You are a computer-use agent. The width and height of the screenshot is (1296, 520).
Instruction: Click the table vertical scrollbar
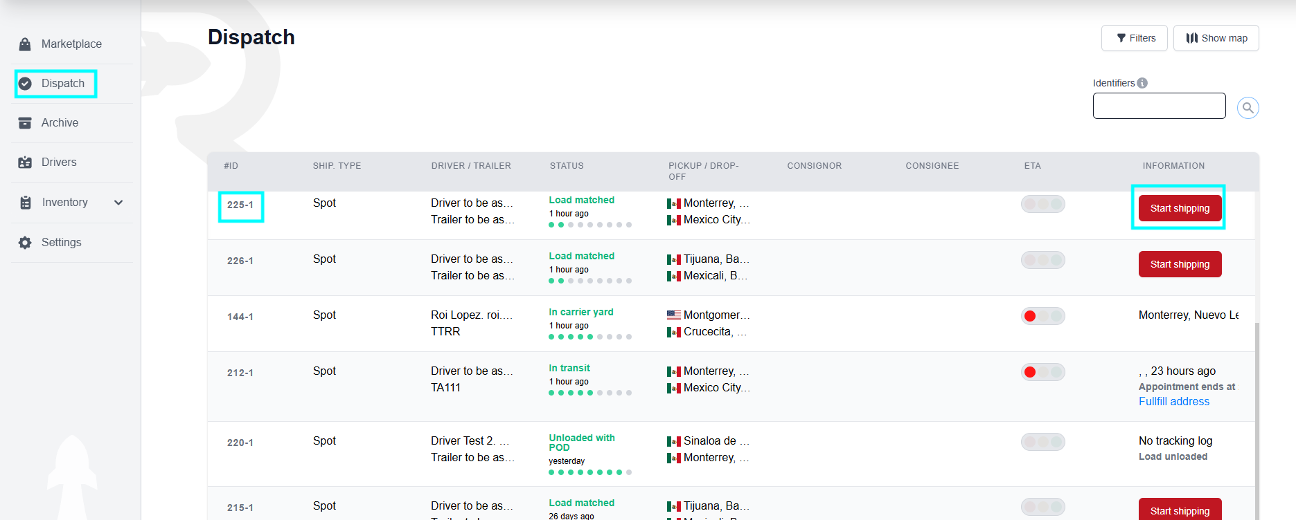point(1257,420)
